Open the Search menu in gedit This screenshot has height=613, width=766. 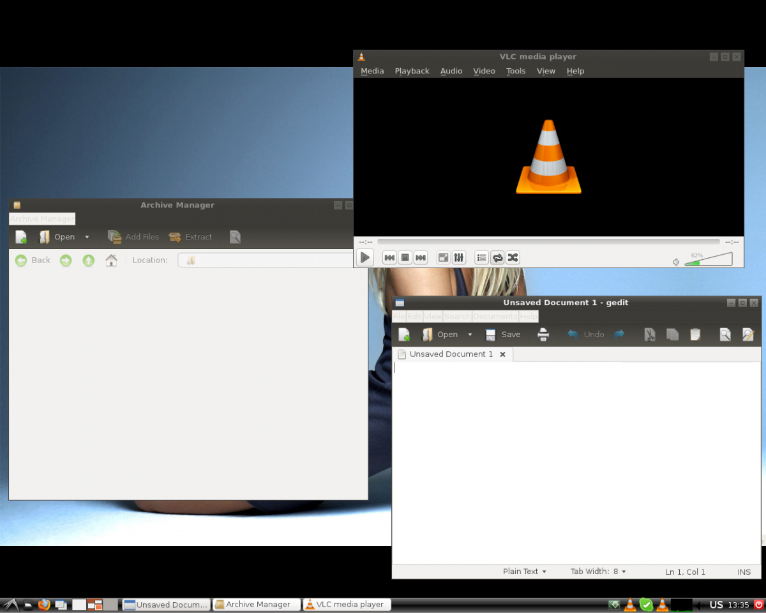[x=458, y=317]
